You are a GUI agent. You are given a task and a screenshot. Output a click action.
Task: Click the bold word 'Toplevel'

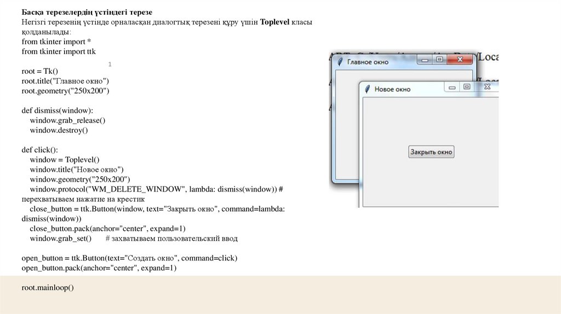(274, 22)
